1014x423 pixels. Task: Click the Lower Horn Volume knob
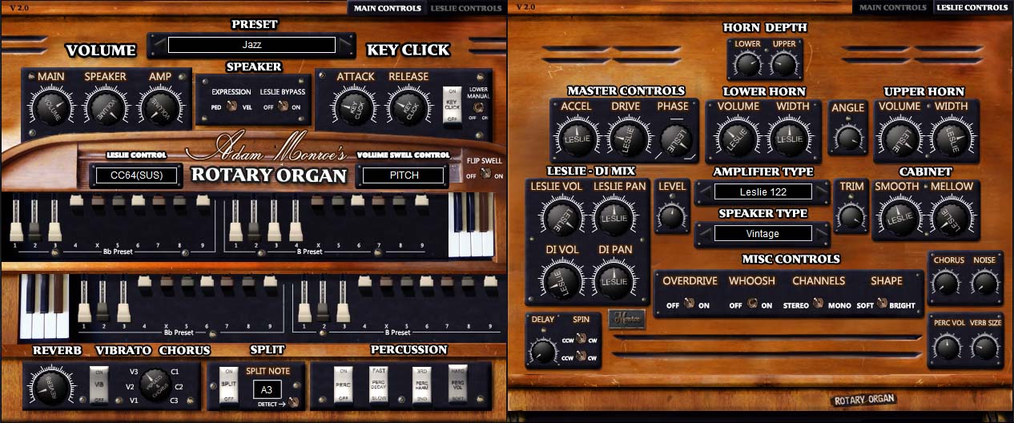738,137
